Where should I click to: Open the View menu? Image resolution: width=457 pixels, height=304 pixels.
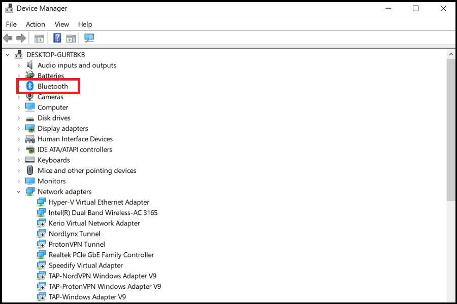coord(62,24)
